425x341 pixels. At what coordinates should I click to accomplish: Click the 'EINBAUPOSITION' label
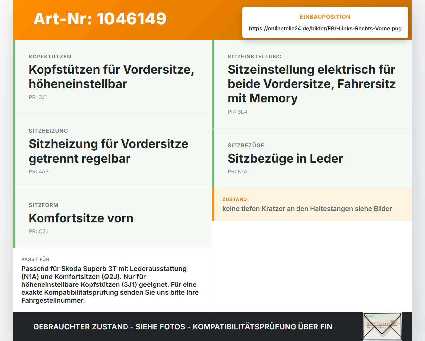coord(325,17)
